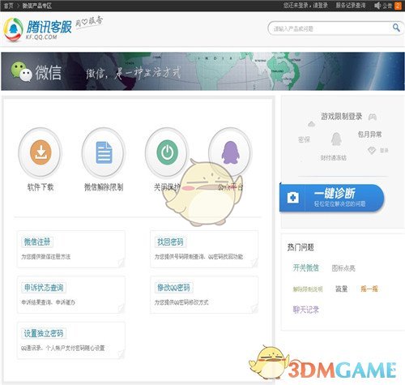Open the 找回密码 card
The image size is (405, 385).
click(x=204, y=249)
